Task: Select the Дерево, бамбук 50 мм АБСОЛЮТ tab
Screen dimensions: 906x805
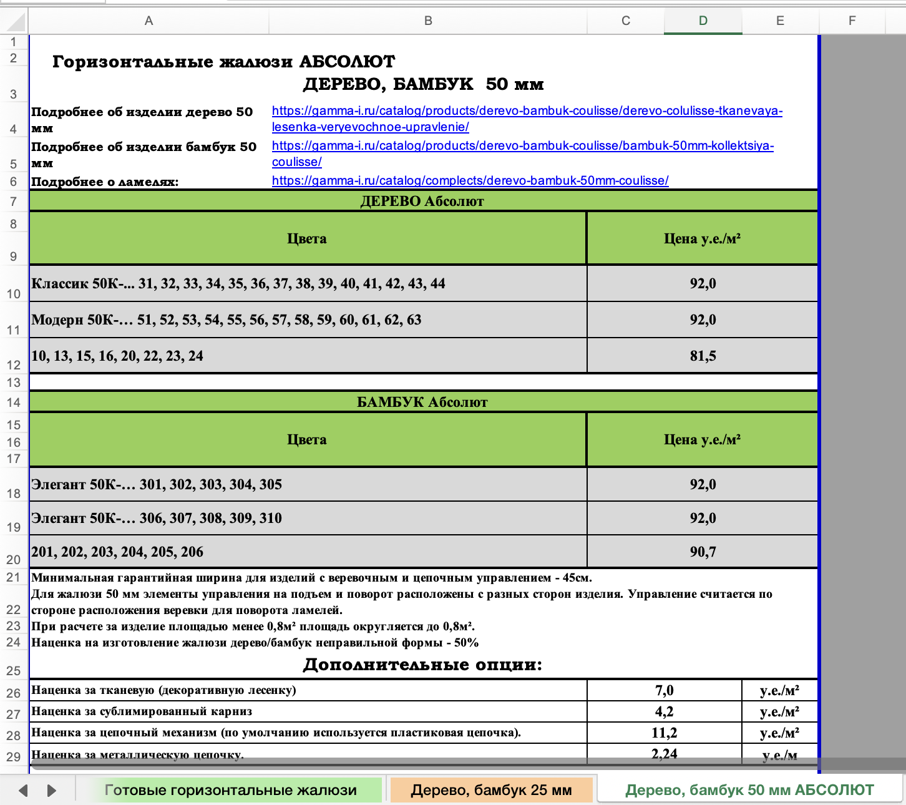Action: tap(749, 790)
